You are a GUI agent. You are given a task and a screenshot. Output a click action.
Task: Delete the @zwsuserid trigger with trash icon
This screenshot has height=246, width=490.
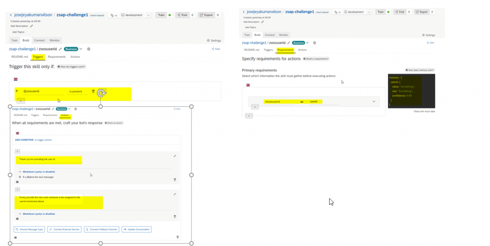point(93,91)
